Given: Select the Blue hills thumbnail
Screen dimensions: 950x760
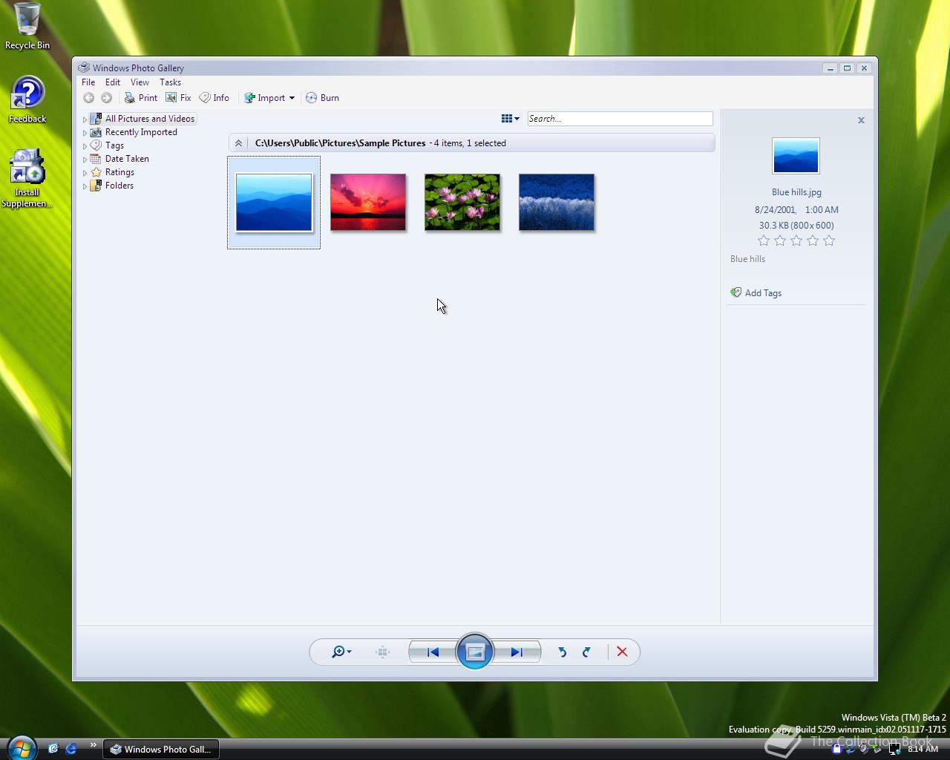Looking at the screenshot, I should point(274,203).
